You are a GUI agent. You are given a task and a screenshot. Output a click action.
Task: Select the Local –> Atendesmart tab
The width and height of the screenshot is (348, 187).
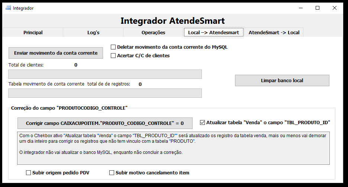tap(214, 32)
